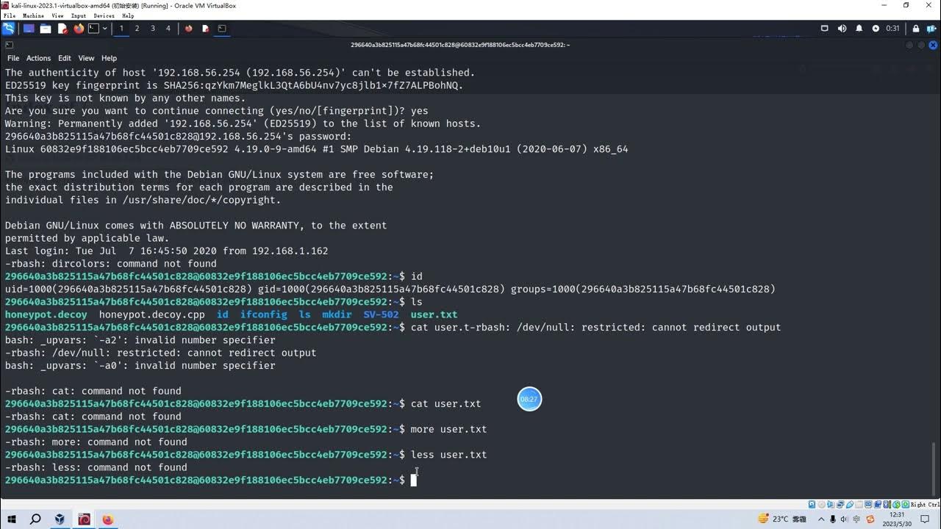Screen dimensions: 941x529
Task: Click 'ifconfig' in ls output
Action: coord(264,314)
